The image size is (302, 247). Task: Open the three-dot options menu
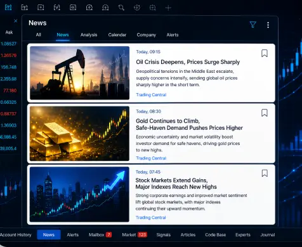point(268,25)
